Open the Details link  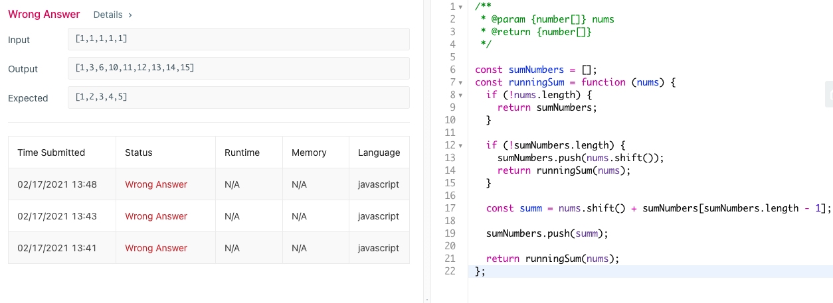point(108,15)
